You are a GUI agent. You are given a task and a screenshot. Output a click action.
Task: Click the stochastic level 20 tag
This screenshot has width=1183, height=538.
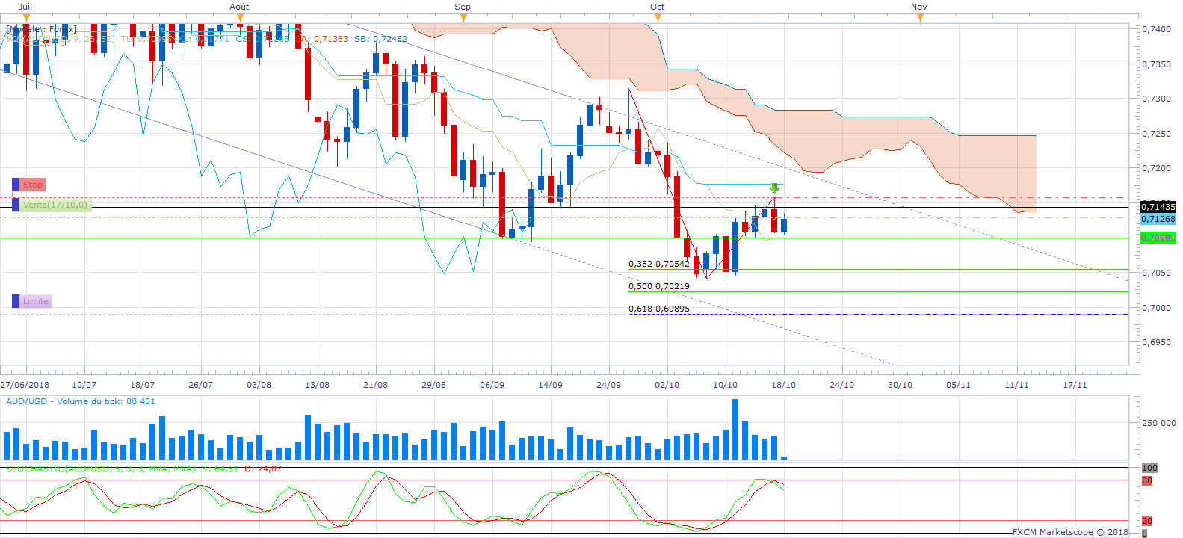[1147, 521]
